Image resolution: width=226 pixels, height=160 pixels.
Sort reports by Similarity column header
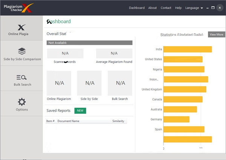(x=118, y=121)
